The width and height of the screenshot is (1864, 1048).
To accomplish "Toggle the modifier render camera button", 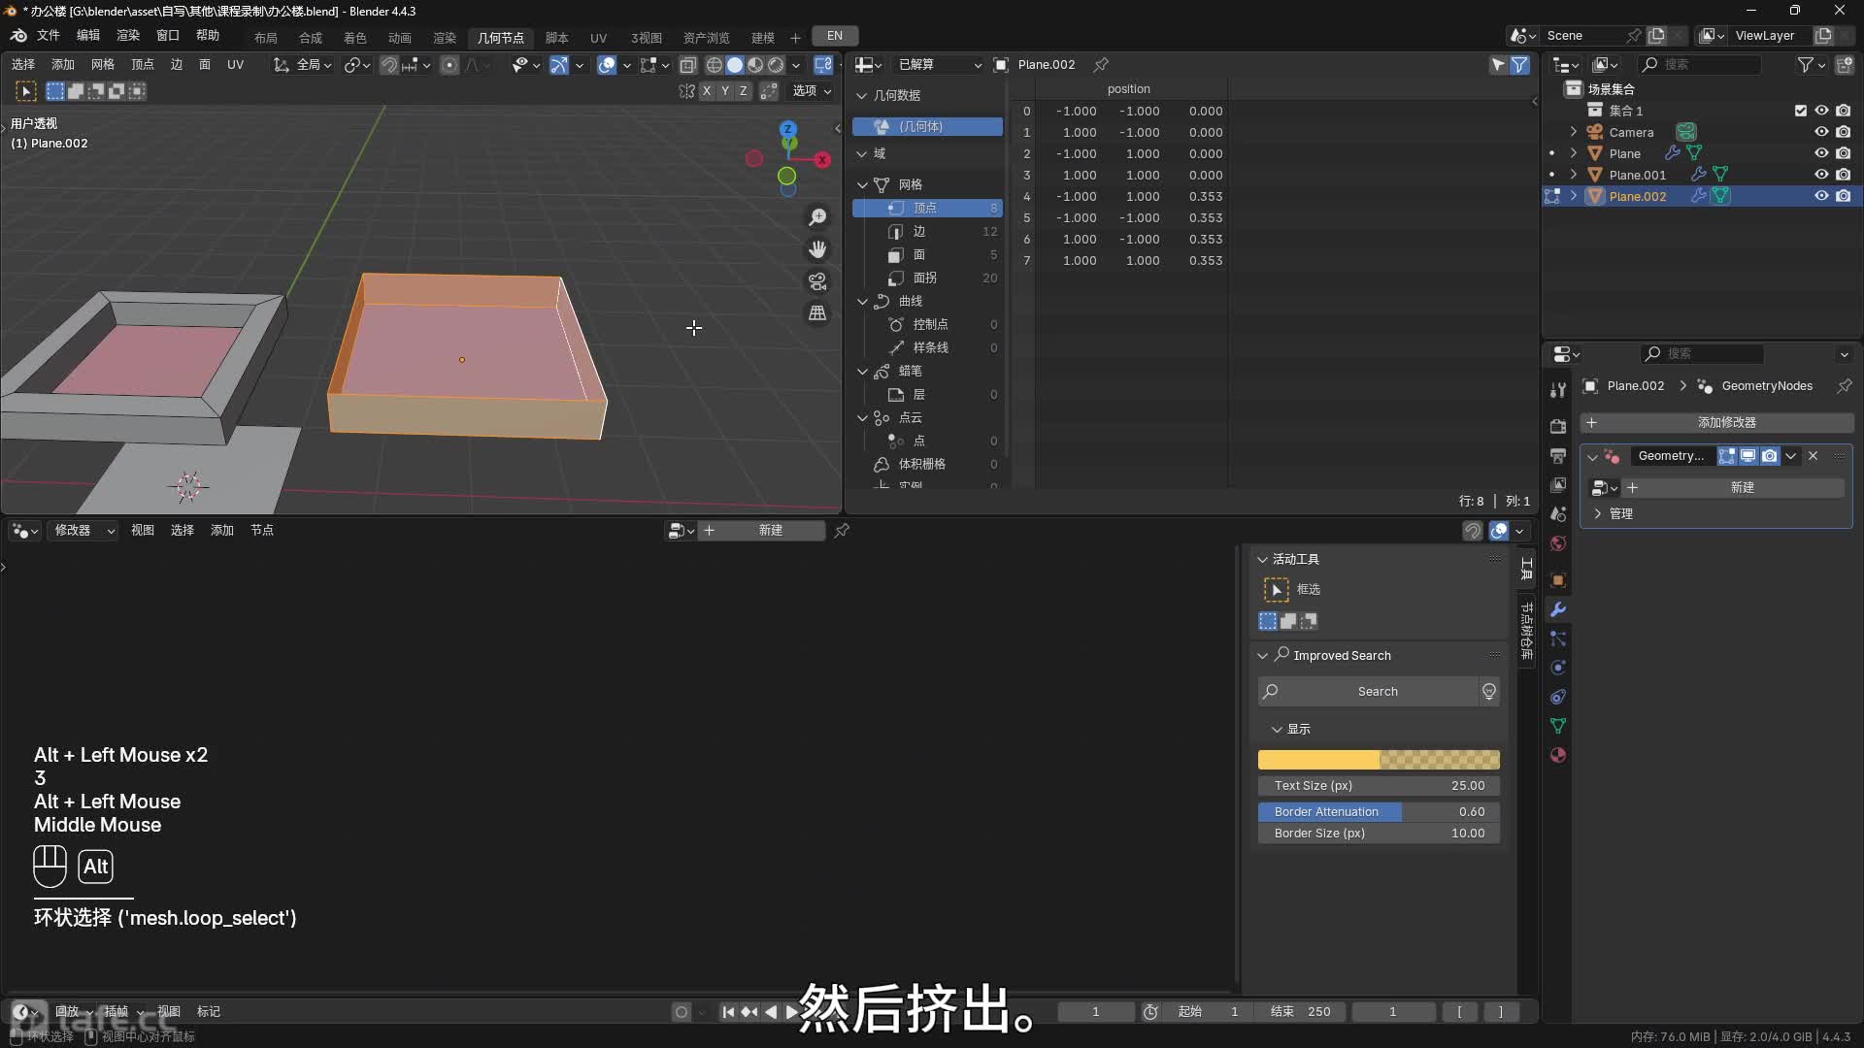I will pyautogui.click(x=1770, y=456).
